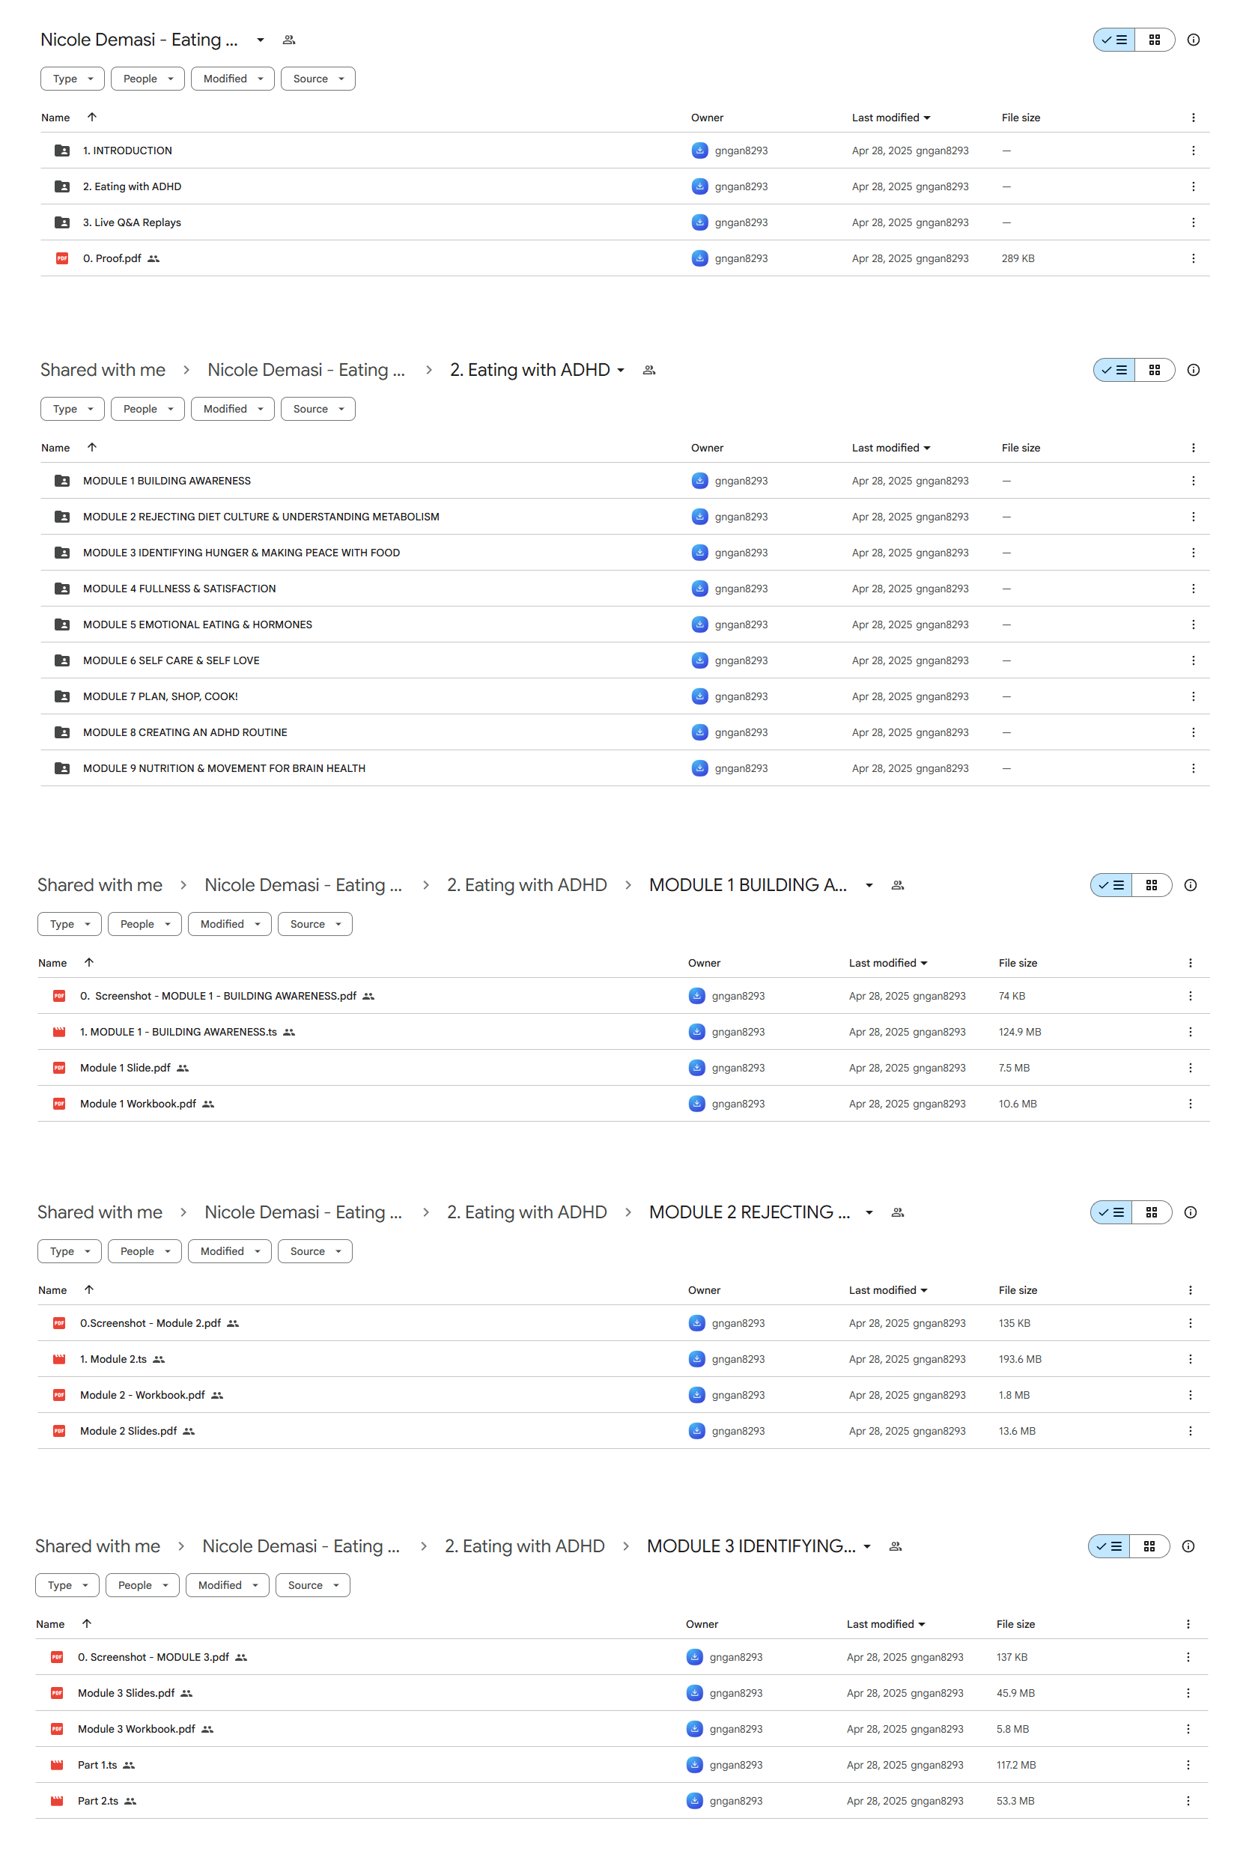Viewport: 1255px width, 1851px height.
Task: Click share icon next to MODULE 1 BUILDING A... title
Action: (x=898, y=885)
